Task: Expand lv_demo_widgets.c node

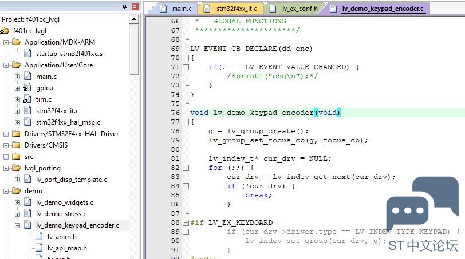Action: coord(18,202)
